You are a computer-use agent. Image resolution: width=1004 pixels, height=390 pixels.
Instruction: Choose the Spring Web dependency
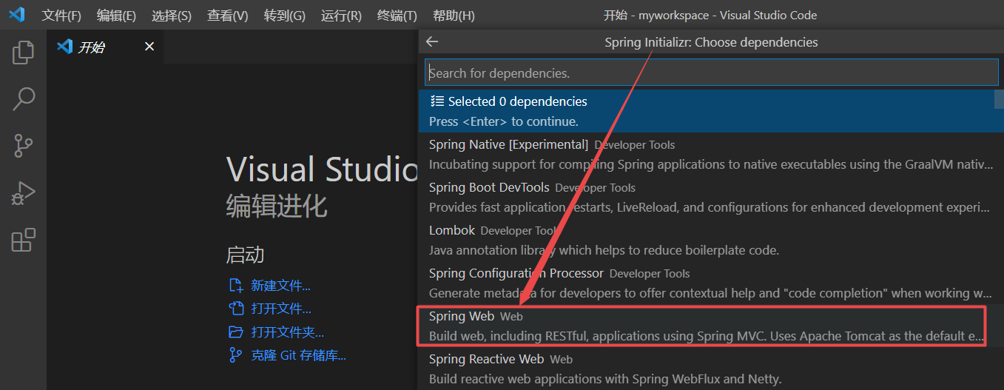coord(710,326)
